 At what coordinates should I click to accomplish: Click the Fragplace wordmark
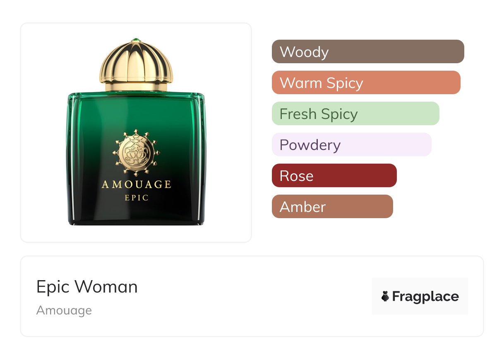[x=425, y=297]
